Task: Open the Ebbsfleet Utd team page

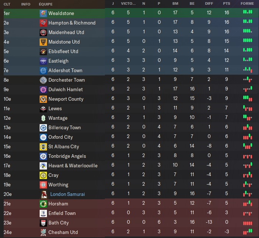Action: (x=63, y=52)
